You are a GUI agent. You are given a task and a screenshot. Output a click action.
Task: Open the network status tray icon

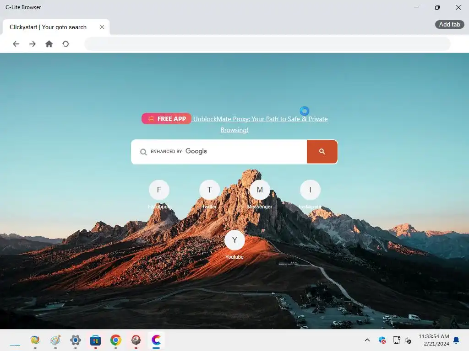coord(397,340)
